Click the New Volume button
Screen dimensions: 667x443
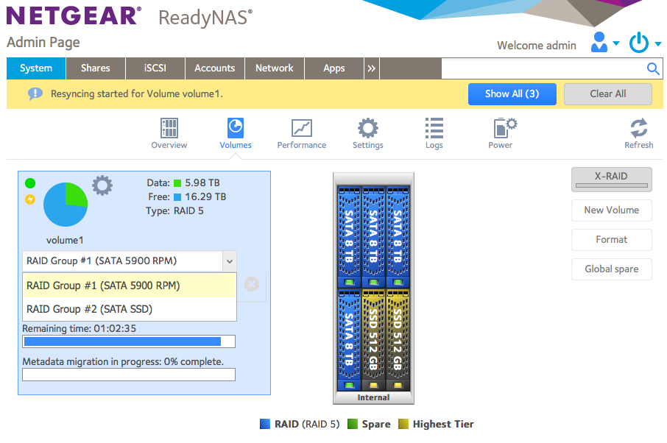click(x=611, y=210)
